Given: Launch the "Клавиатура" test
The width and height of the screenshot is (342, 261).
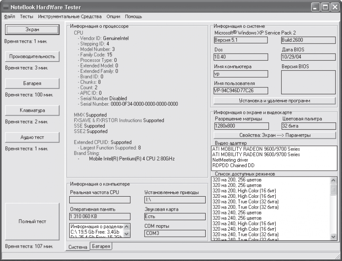Looking at the screenshot, I should (32, 110).
